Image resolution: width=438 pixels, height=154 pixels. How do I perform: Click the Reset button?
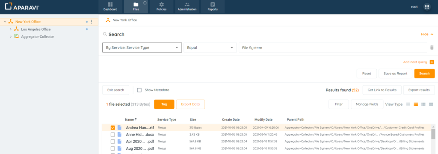coord(367,74)
